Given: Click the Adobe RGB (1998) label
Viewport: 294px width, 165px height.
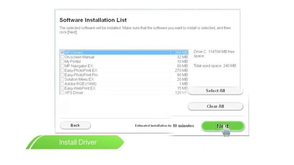Looking at the screenshot, I should point(80,84).
